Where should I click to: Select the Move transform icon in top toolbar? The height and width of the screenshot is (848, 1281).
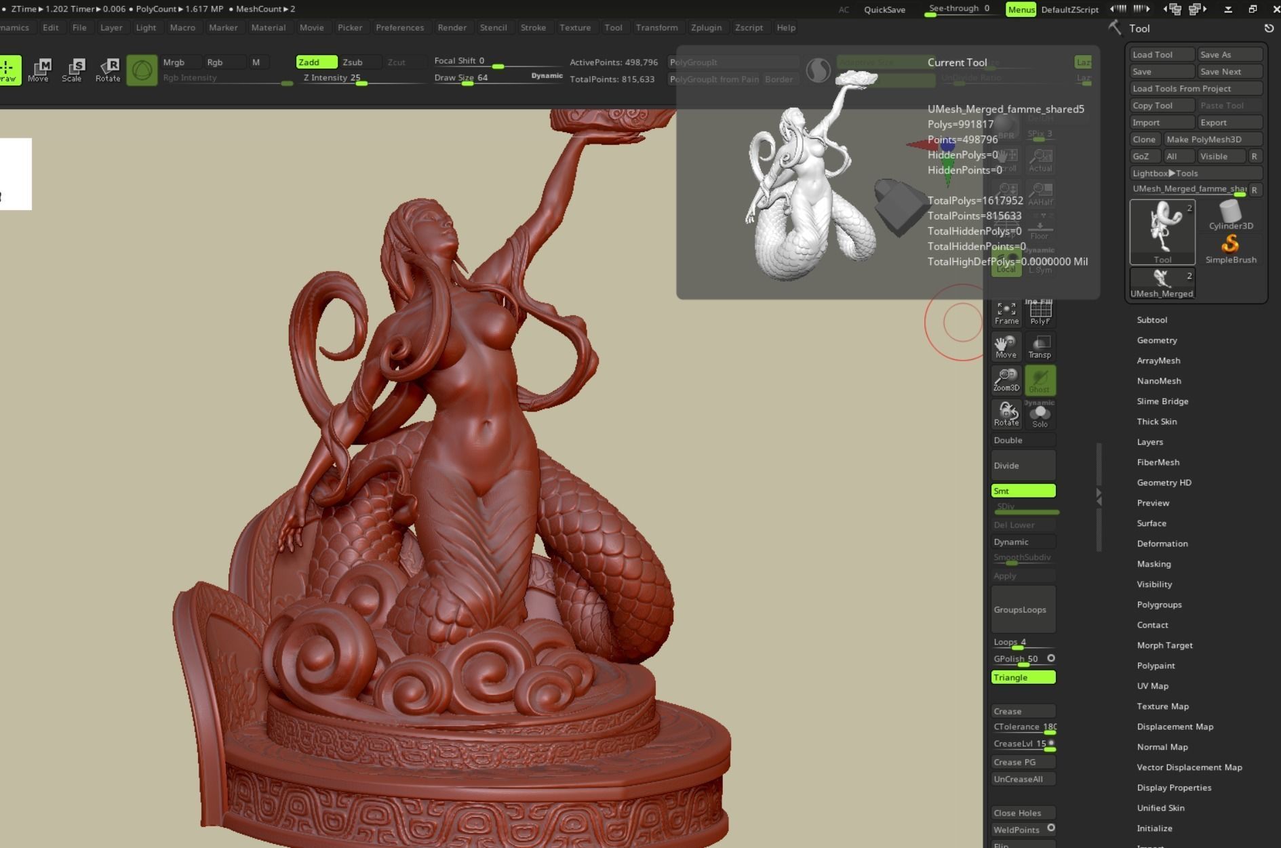[x=39, y=70]
